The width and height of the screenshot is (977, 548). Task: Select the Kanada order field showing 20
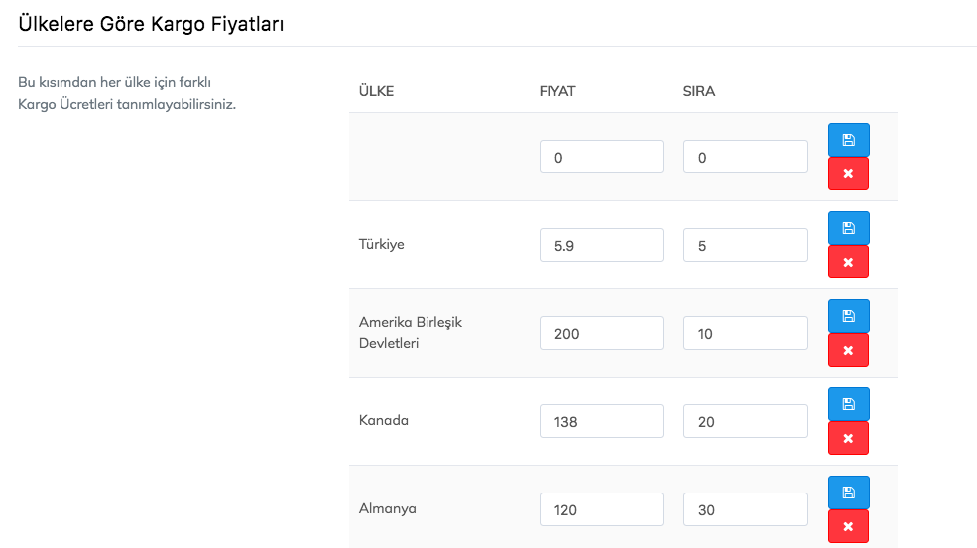pyautogui.click(x=745, y=421)
